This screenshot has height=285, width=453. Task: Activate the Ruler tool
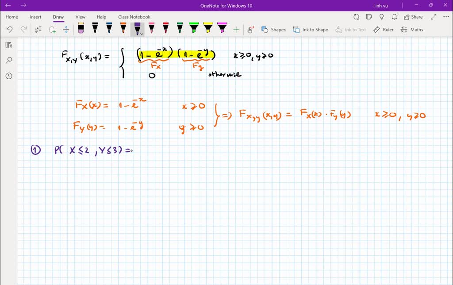(383, 29)
